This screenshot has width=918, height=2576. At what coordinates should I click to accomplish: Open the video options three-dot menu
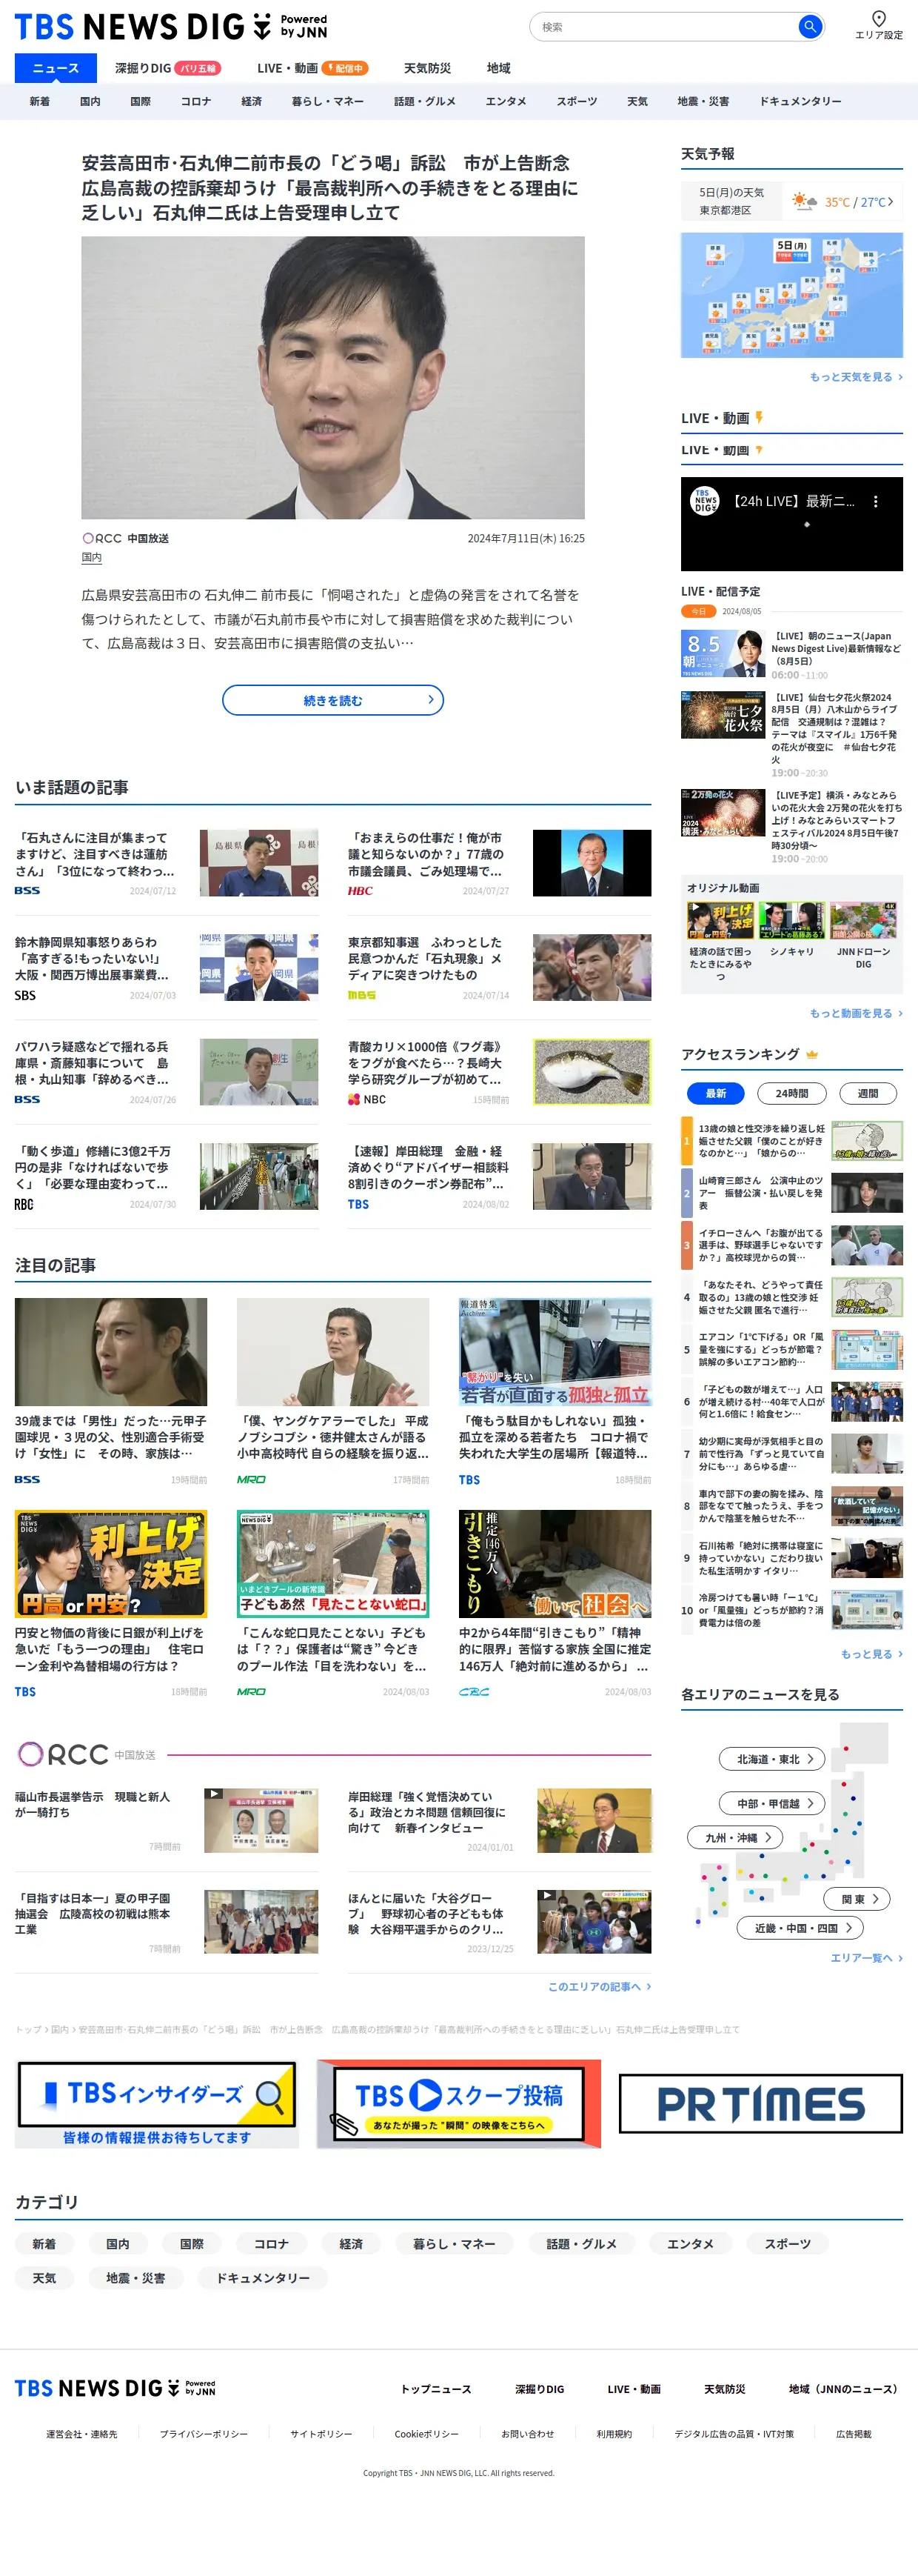pos(875,502)
